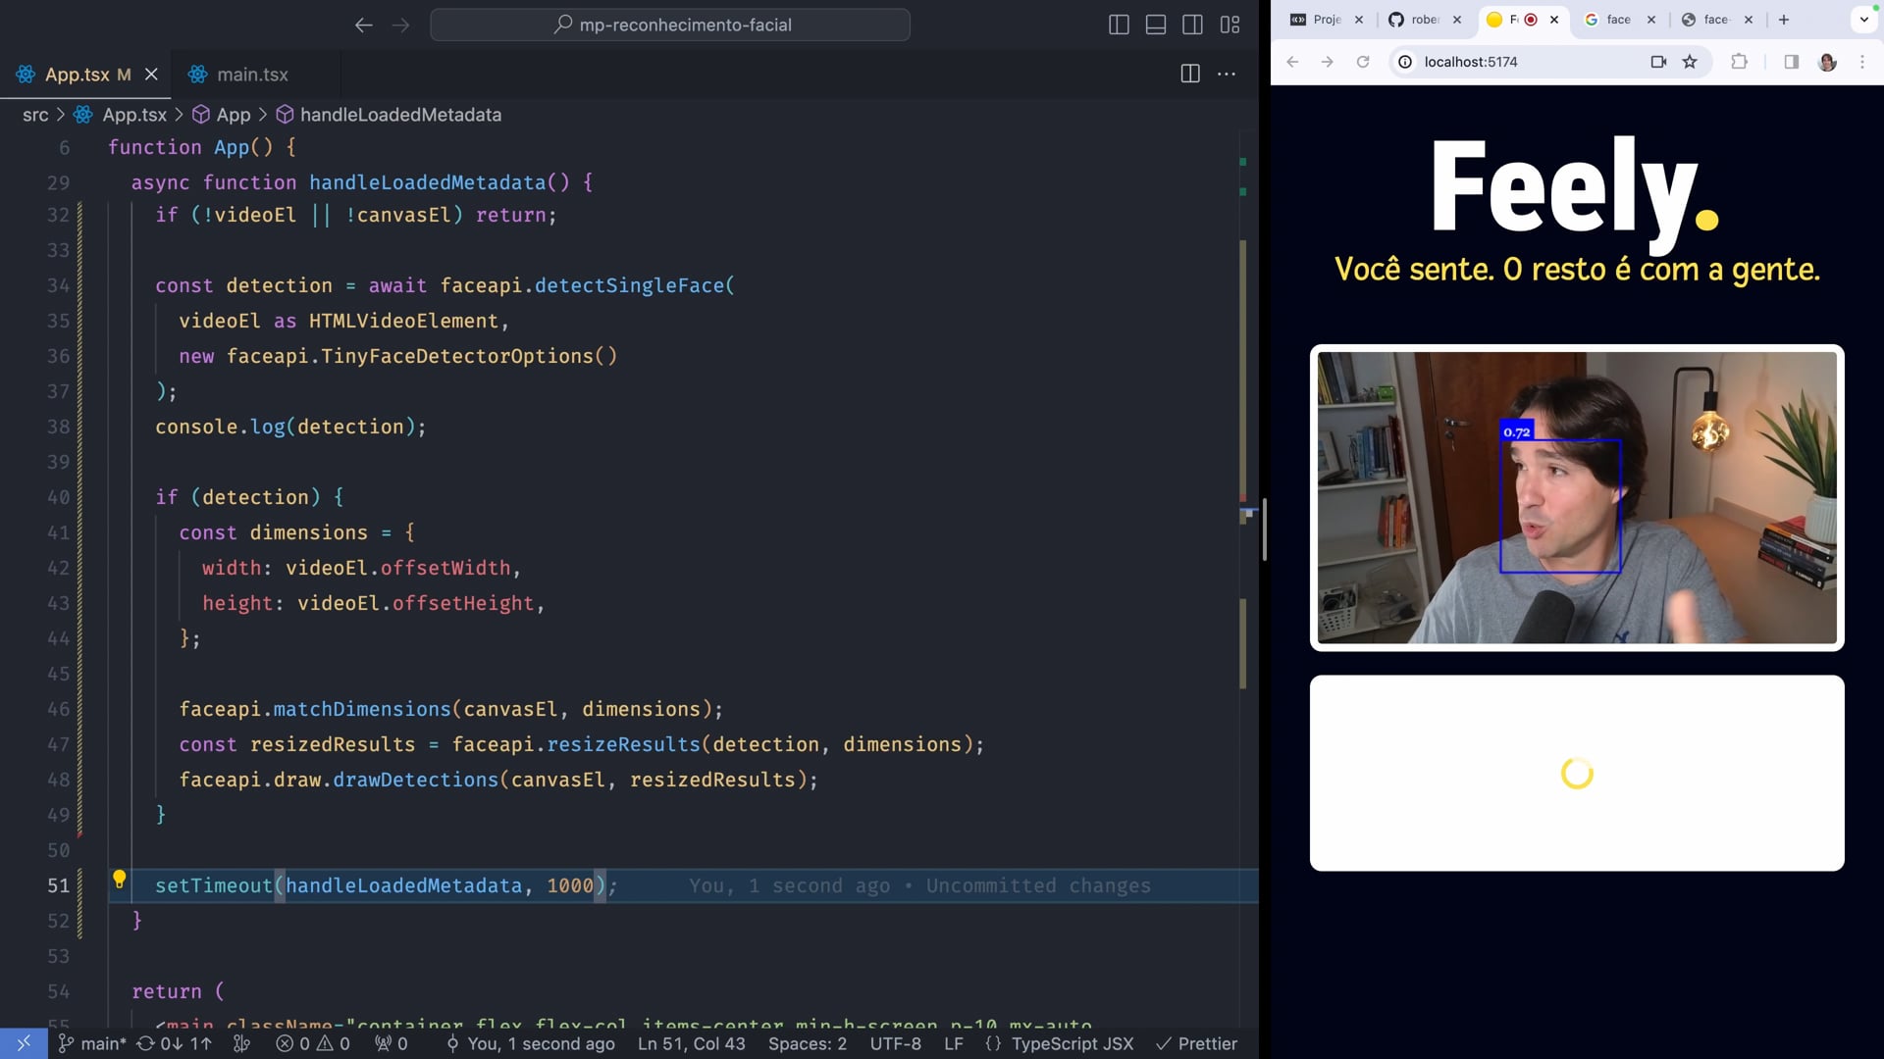This screenshot has height=1059, width=1884.
Task: Open editor More Actions ellipsis
Action: point(1227,74)
